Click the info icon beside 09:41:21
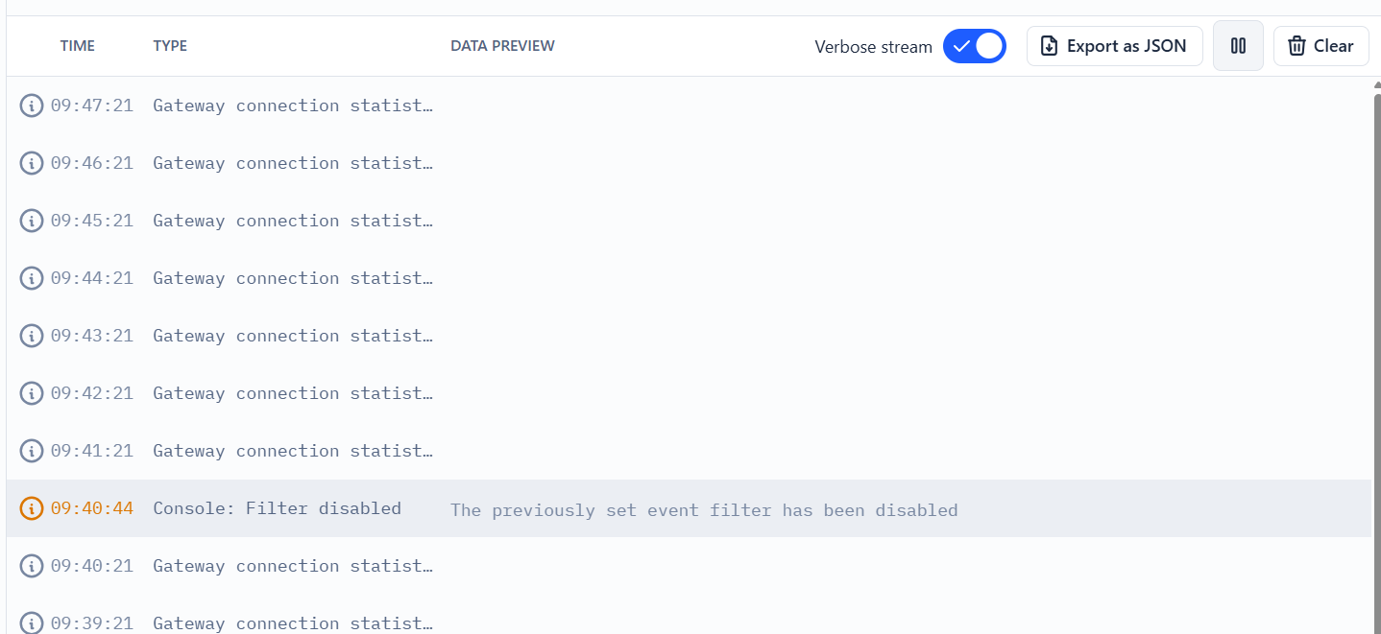 (x=32, y=451)
